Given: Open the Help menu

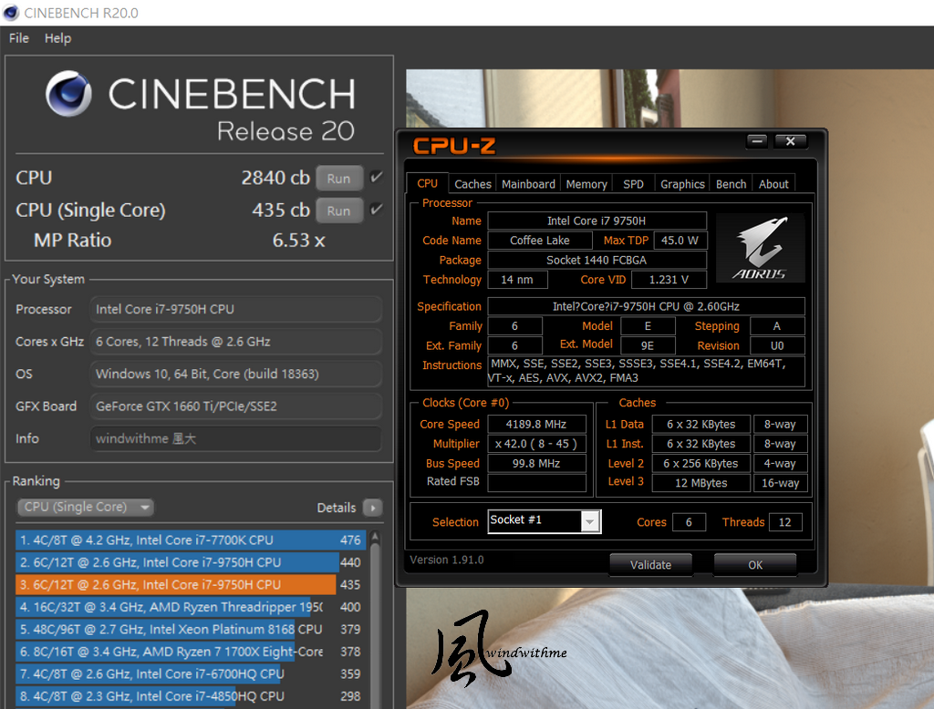Looking at the screenshot, I should (57, 38).
